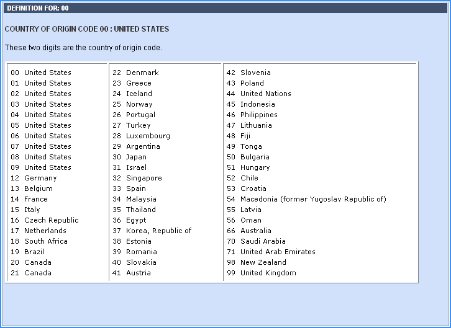Click the "18 South Africa" entry
This screenshot has width=451, height=328.
(x=39, y=241)
